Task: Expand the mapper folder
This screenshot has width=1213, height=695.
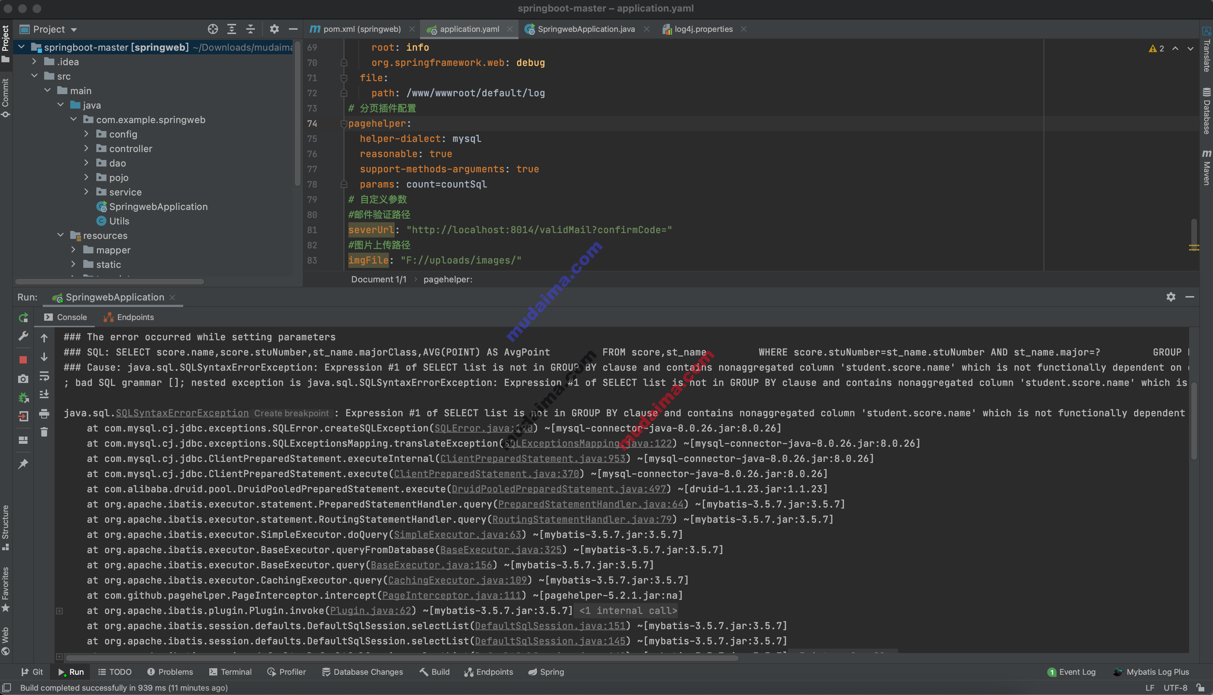Action: click(x=74, y=250)
